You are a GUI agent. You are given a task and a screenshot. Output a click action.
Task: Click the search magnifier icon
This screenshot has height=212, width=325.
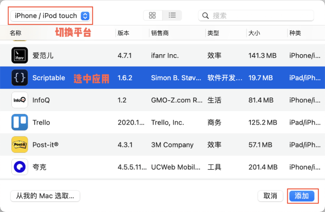click(205, 16)
